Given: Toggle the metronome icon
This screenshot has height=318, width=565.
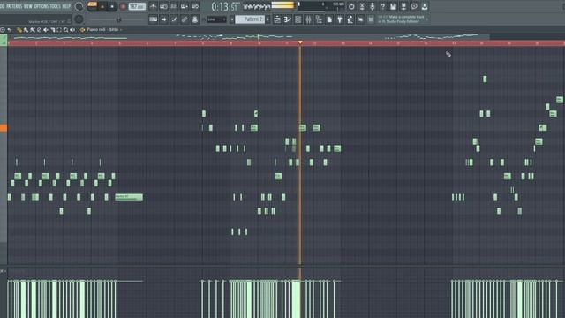Looking at the screenshot, I should coord(153,6).
